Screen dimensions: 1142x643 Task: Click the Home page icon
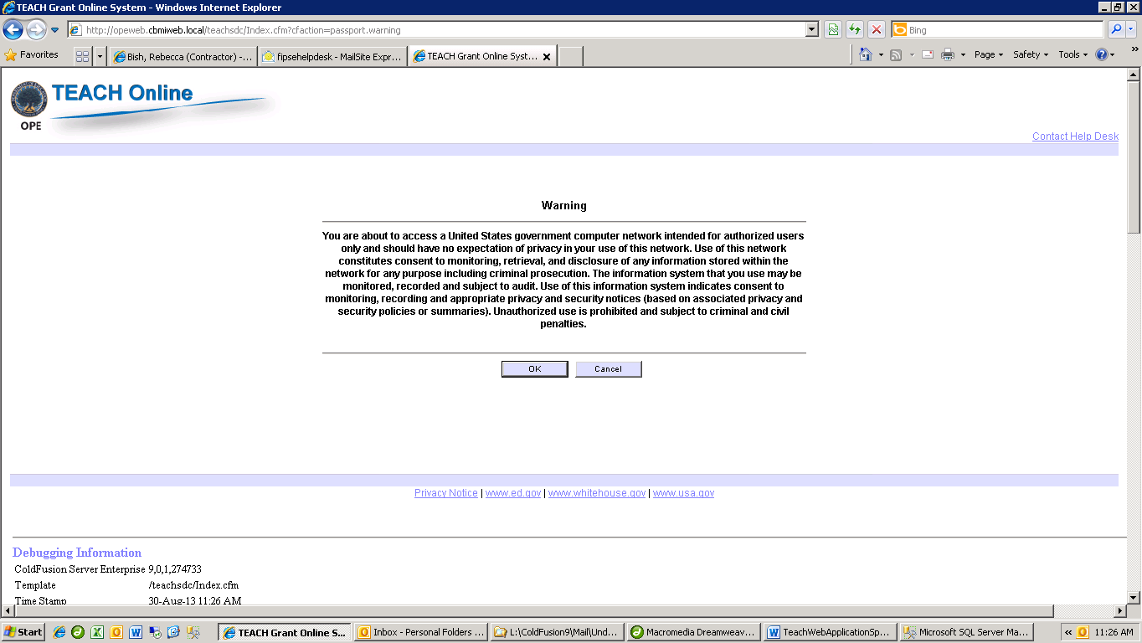click(x=866, y=55)
